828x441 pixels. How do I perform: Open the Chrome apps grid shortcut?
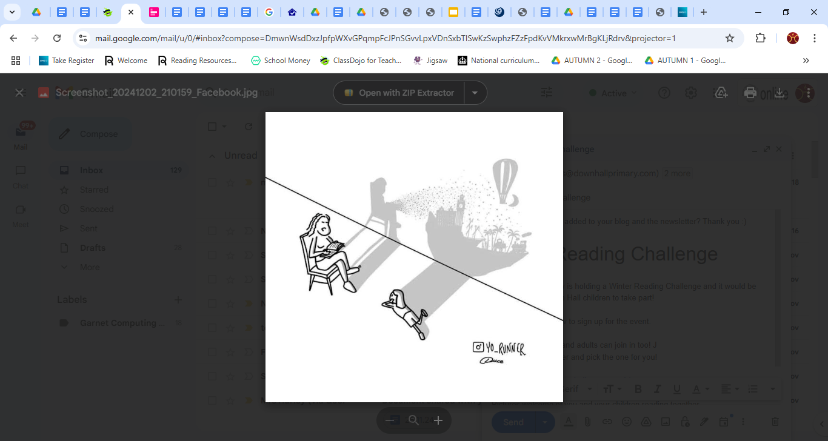(x=16, y=61)
